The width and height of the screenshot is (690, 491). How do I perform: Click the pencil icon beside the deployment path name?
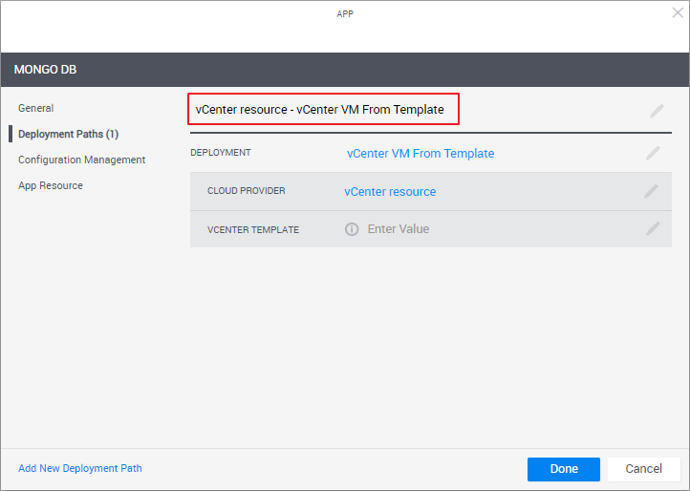[657, 111]
